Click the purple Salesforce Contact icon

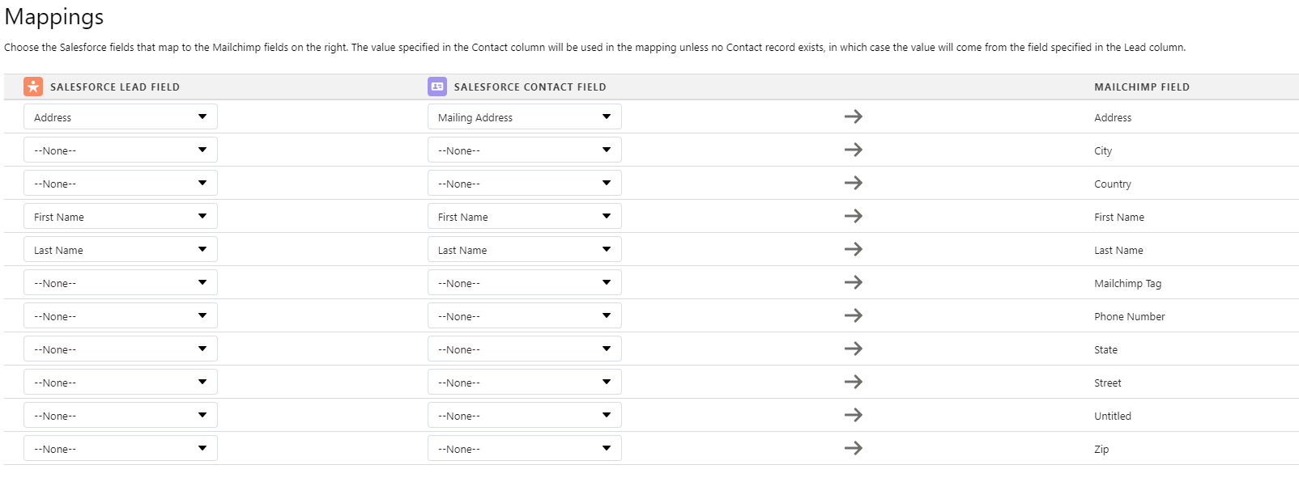tap(437, 87)
